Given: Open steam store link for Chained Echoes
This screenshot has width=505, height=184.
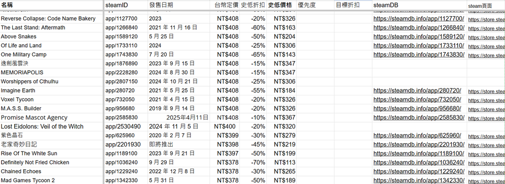Looking at the screenshot, I should 486,172.
